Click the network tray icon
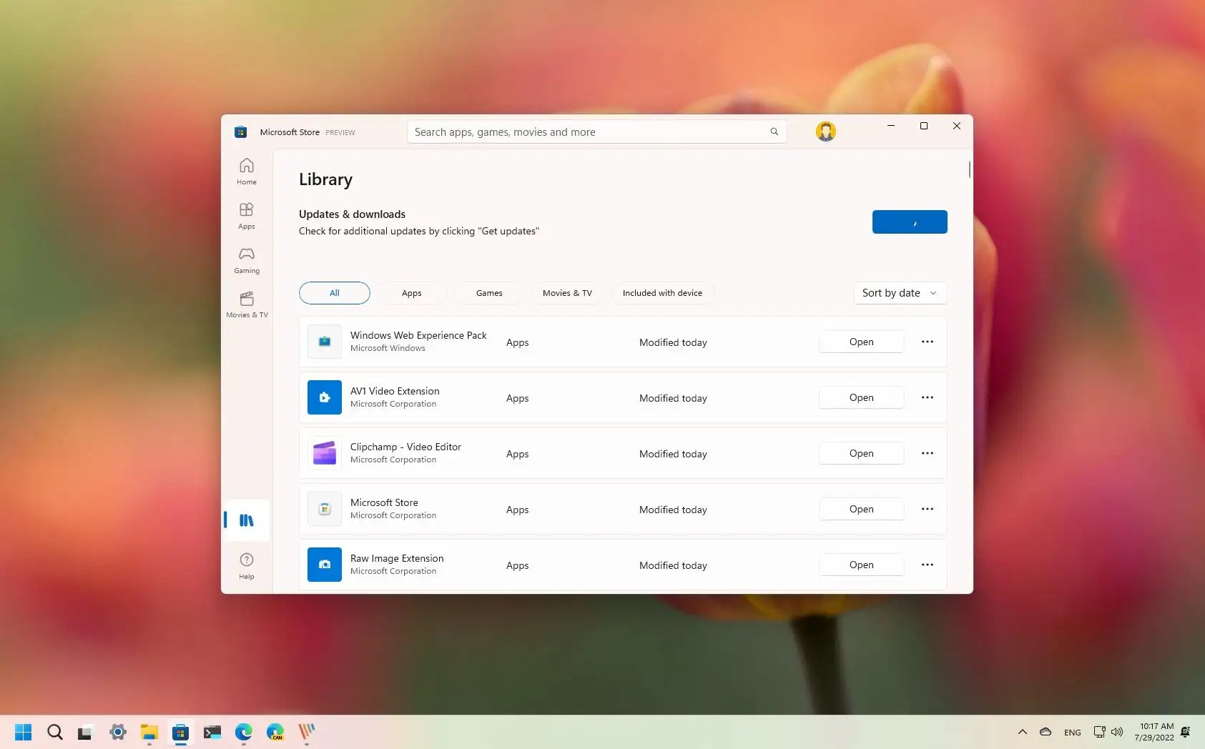The width and height of the screenshot is (1205, 749). [1099, 732]
